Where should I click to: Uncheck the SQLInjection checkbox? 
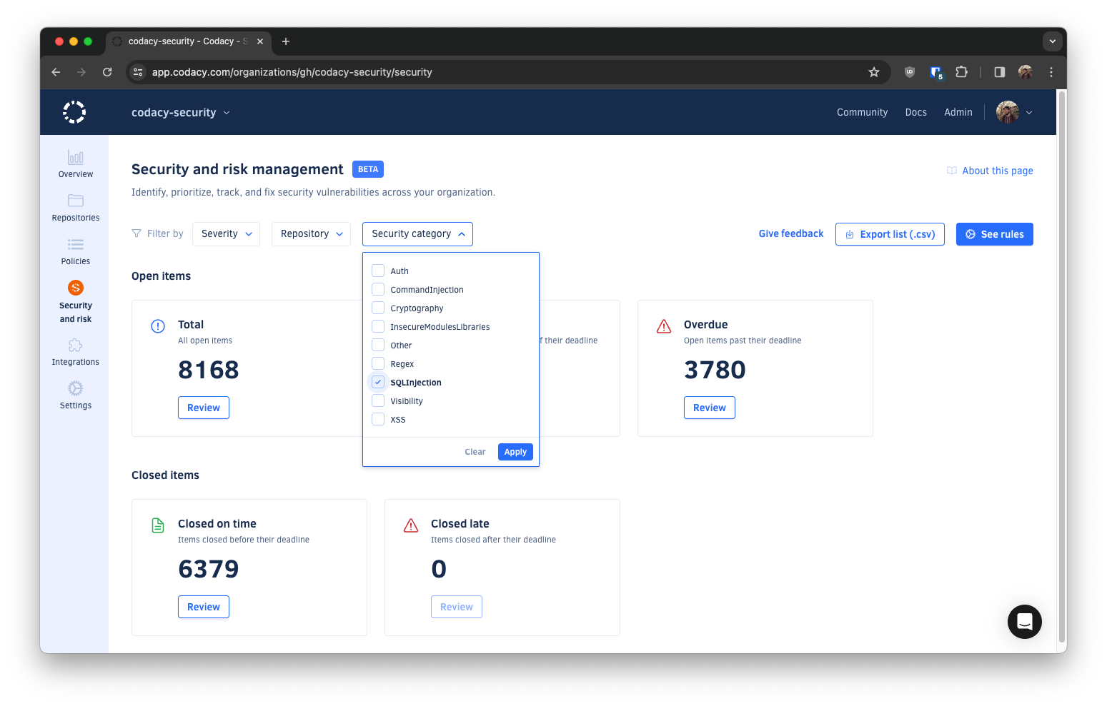tap(378, 382)
